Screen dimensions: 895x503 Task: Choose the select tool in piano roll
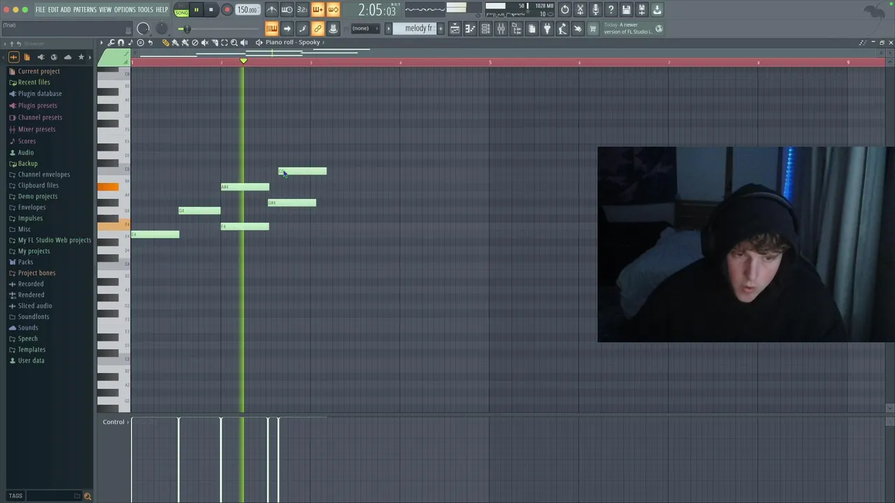224,43
